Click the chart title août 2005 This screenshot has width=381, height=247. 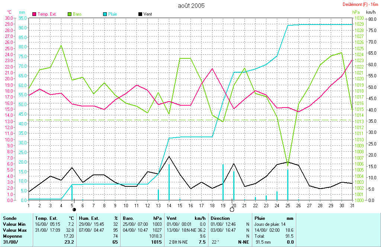(191, 6)
